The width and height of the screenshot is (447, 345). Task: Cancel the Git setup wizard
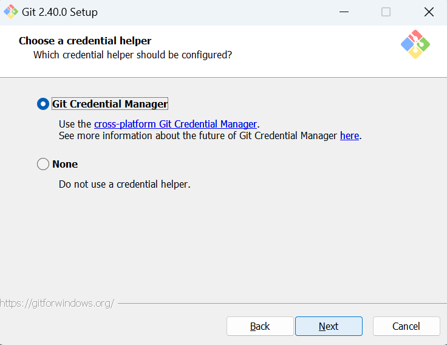pos(406,326)
